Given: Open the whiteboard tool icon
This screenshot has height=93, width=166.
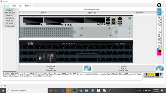Looking at the screenshot, I should (x=159, y=39).
